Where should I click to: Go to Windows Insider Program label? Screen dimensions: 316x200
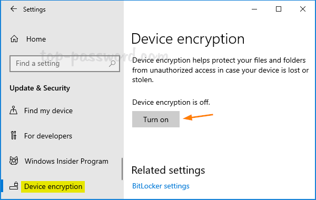pos(66,161)
